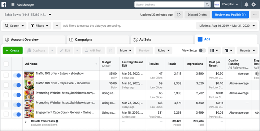This screenshot has width=260, height=131.
Task: Click the Review and Publish button
Action: tap(230, 14)
